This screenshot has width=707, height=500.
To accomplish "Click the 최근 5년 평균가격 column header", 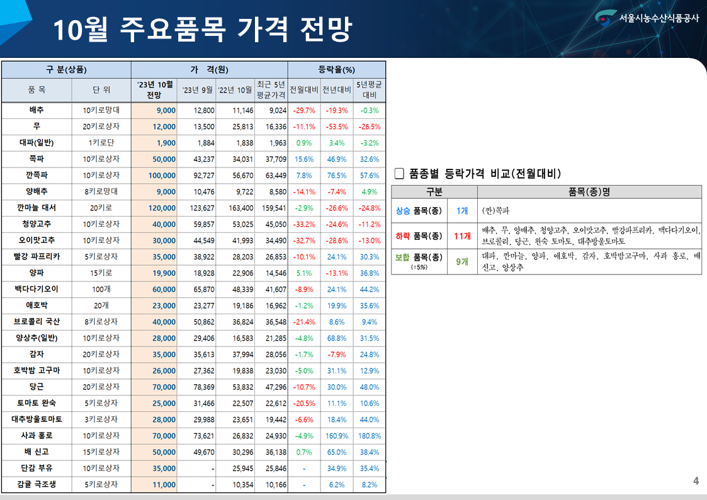I will click(271, 90).
